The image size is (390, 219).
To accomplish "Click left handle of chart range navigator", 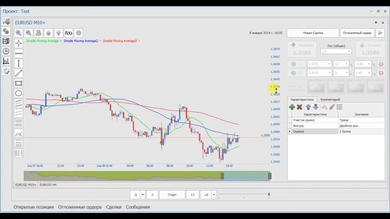I will click(x=222, y=176).
